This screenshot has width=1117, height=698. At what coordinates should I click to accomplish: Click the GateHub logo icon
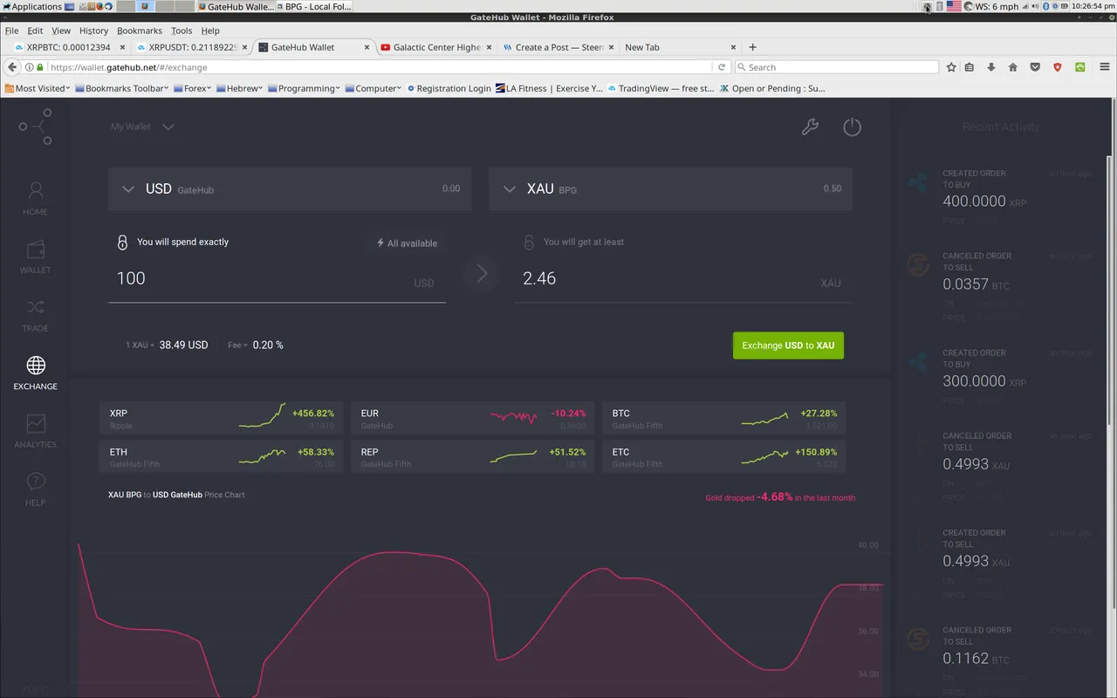coord(36,127)
